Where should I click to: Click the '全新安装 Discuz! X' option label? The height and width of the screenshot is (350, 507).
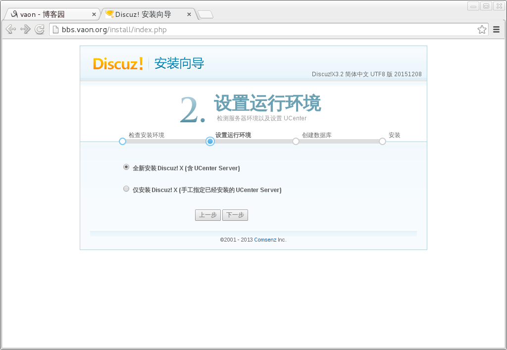click(x=186, y=168)
